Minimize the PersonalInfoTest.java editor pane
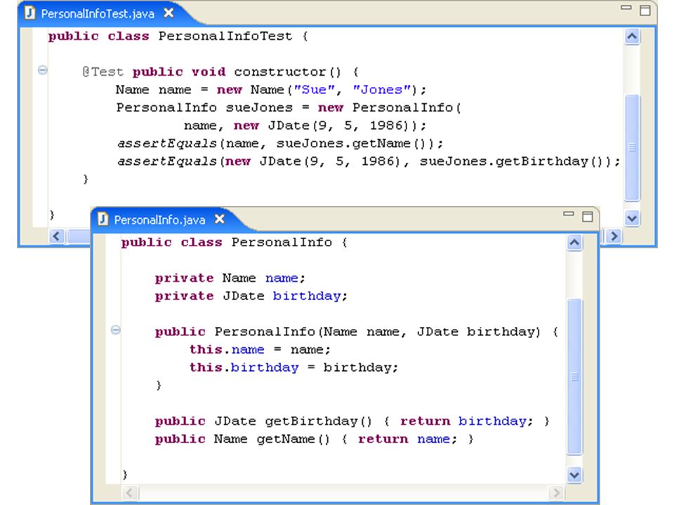 click(626, 7)
